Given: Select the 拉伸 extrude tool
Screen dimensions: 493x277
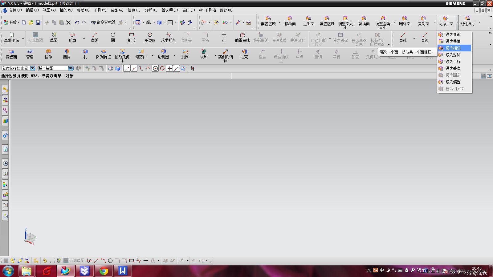Looking at the screenshot, I should 48,54.
